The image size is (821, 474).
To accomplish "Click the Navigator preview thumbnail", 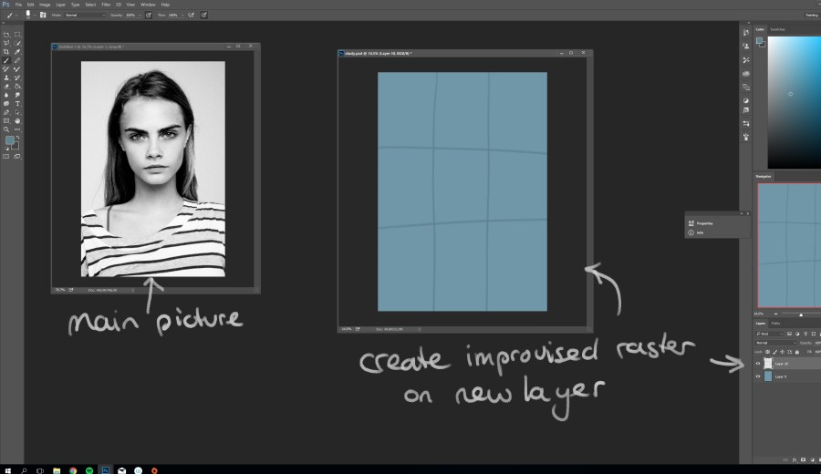I will (790, 232).
